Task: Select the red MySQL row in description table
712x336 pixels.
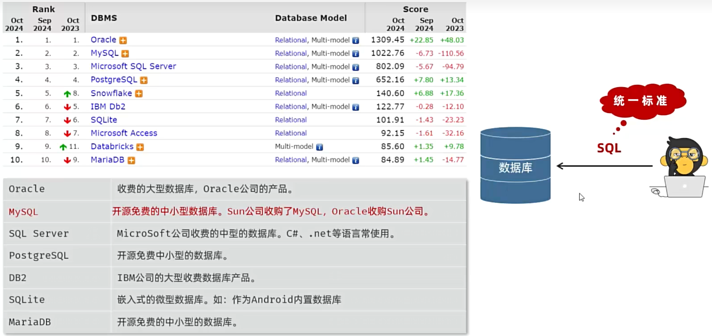Action: [234, 211]
